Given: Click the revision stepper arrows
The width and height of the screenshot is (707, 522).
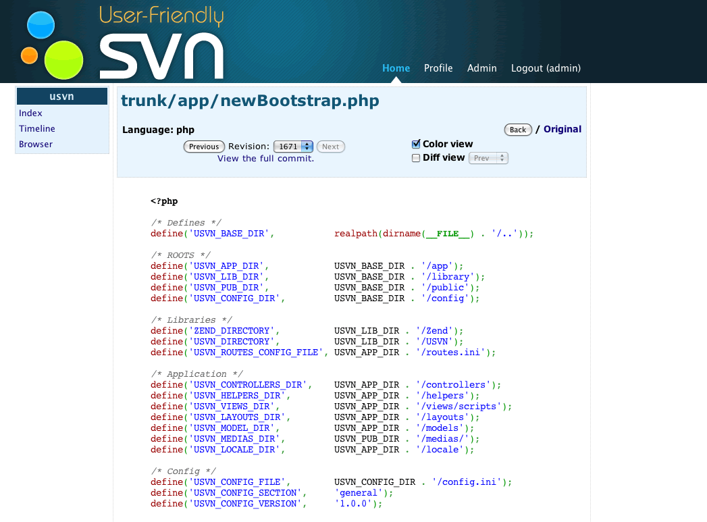Looking at the screenshot, I should 308,147.
